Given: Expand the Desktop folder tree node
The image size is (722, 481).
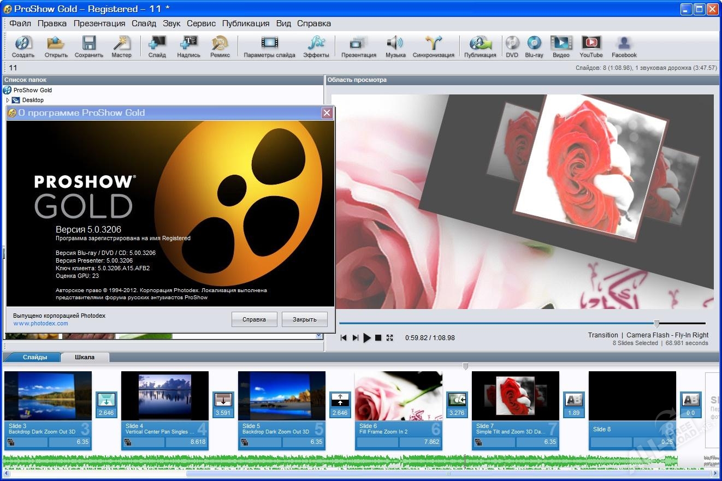Looking at the screenshot, I should (x=8, y=100).
